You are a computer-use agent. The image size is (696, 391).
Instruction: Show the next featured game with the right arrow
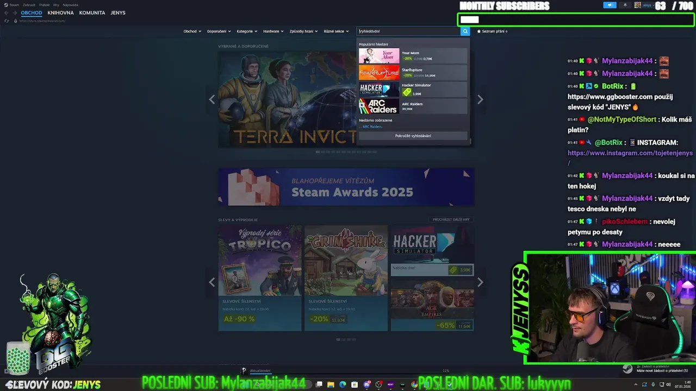pos(480,99)
